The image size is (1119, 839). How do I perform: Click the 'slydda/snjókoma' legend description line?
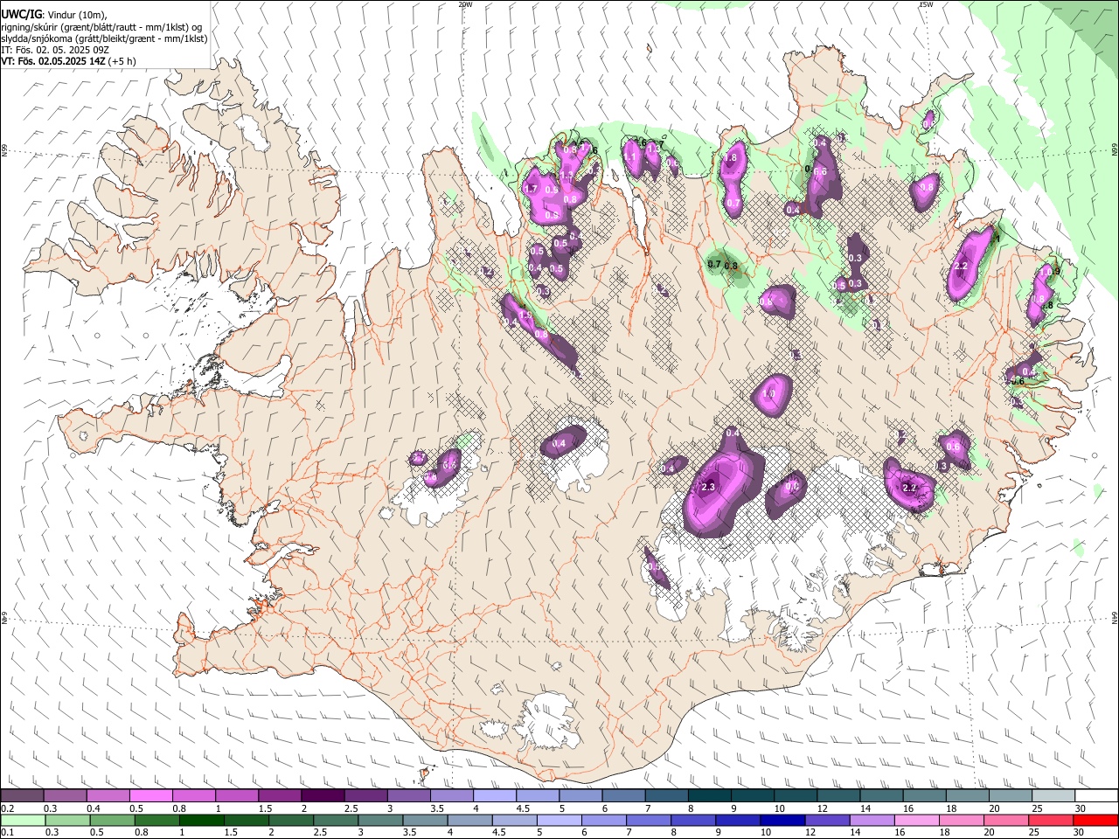(x=104, y=38)
